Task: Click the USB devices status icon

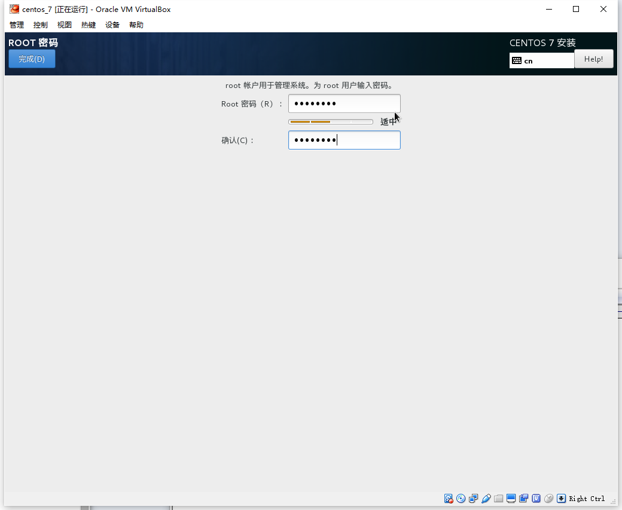Action: pyautogui.click(x=486, y=499)
